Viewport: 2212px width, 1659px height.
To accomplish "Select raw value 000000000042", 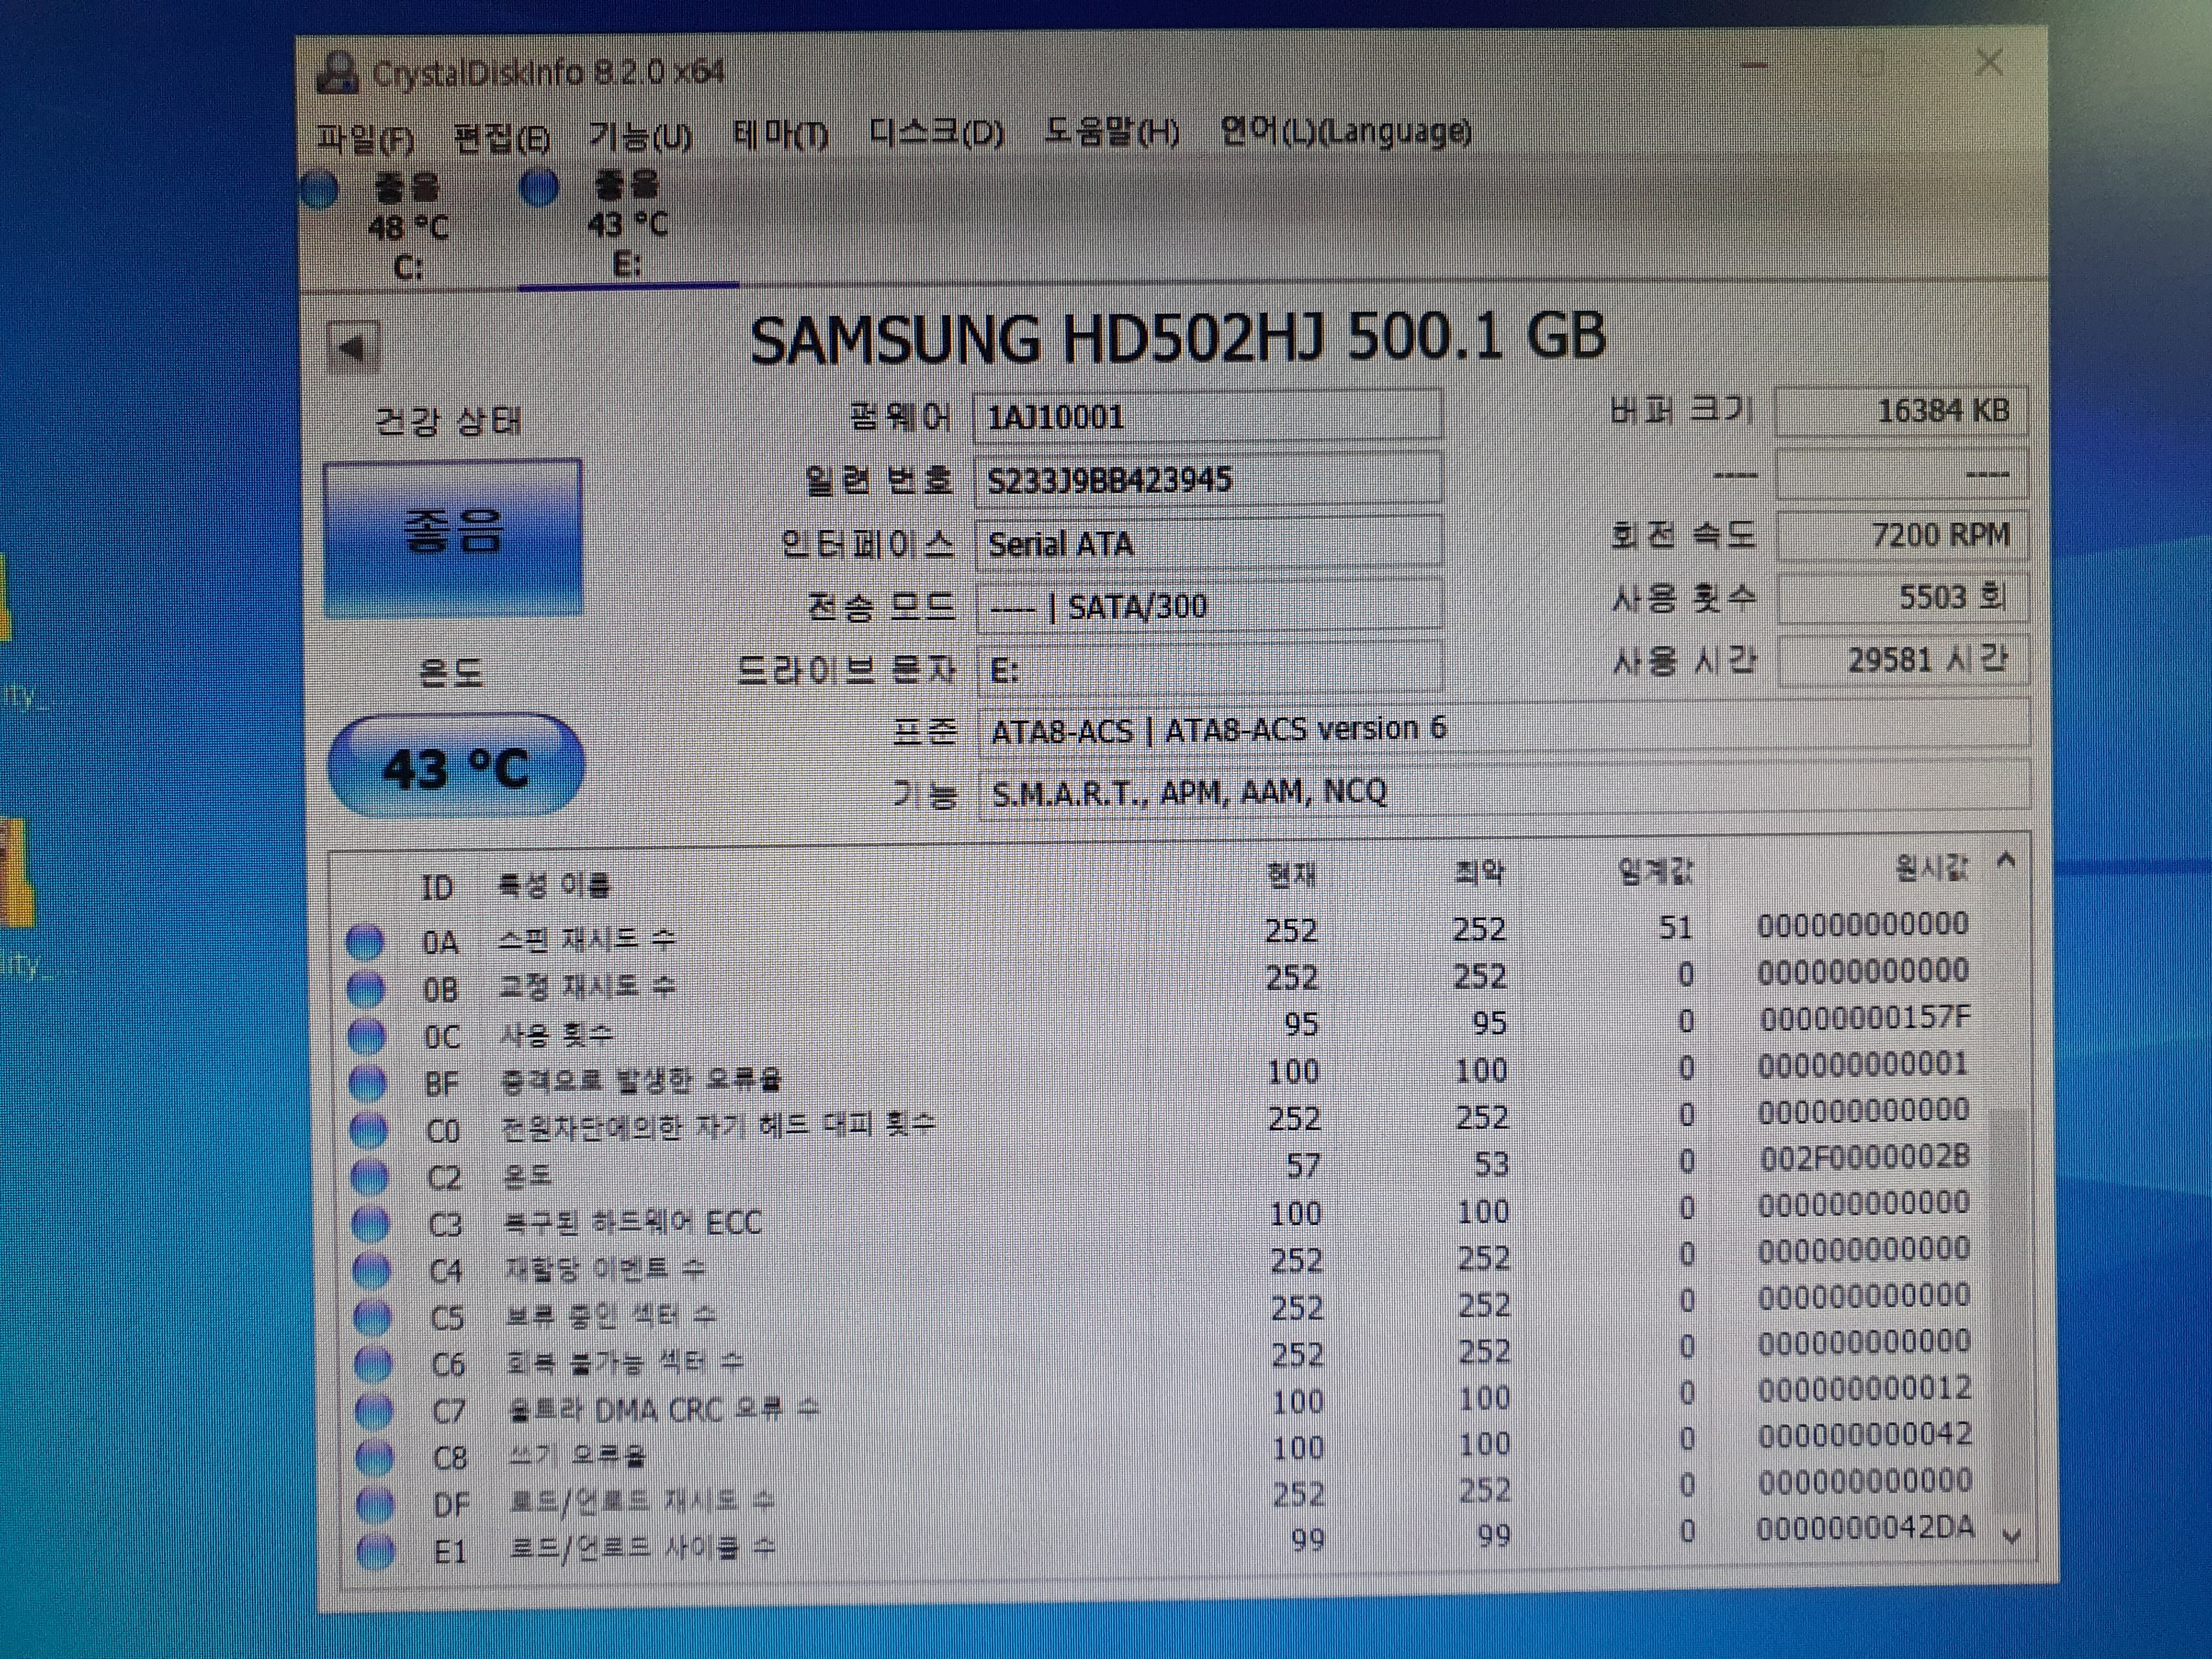I will click(1865, 1435).
